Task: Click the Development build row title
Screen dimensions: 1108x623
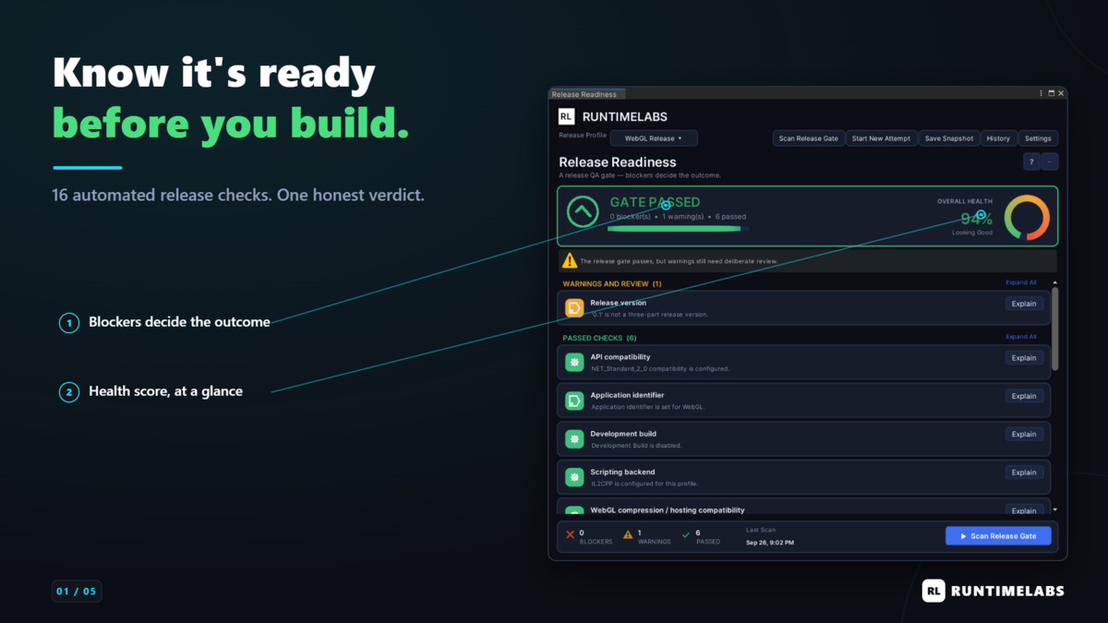Action: point(623,434)
